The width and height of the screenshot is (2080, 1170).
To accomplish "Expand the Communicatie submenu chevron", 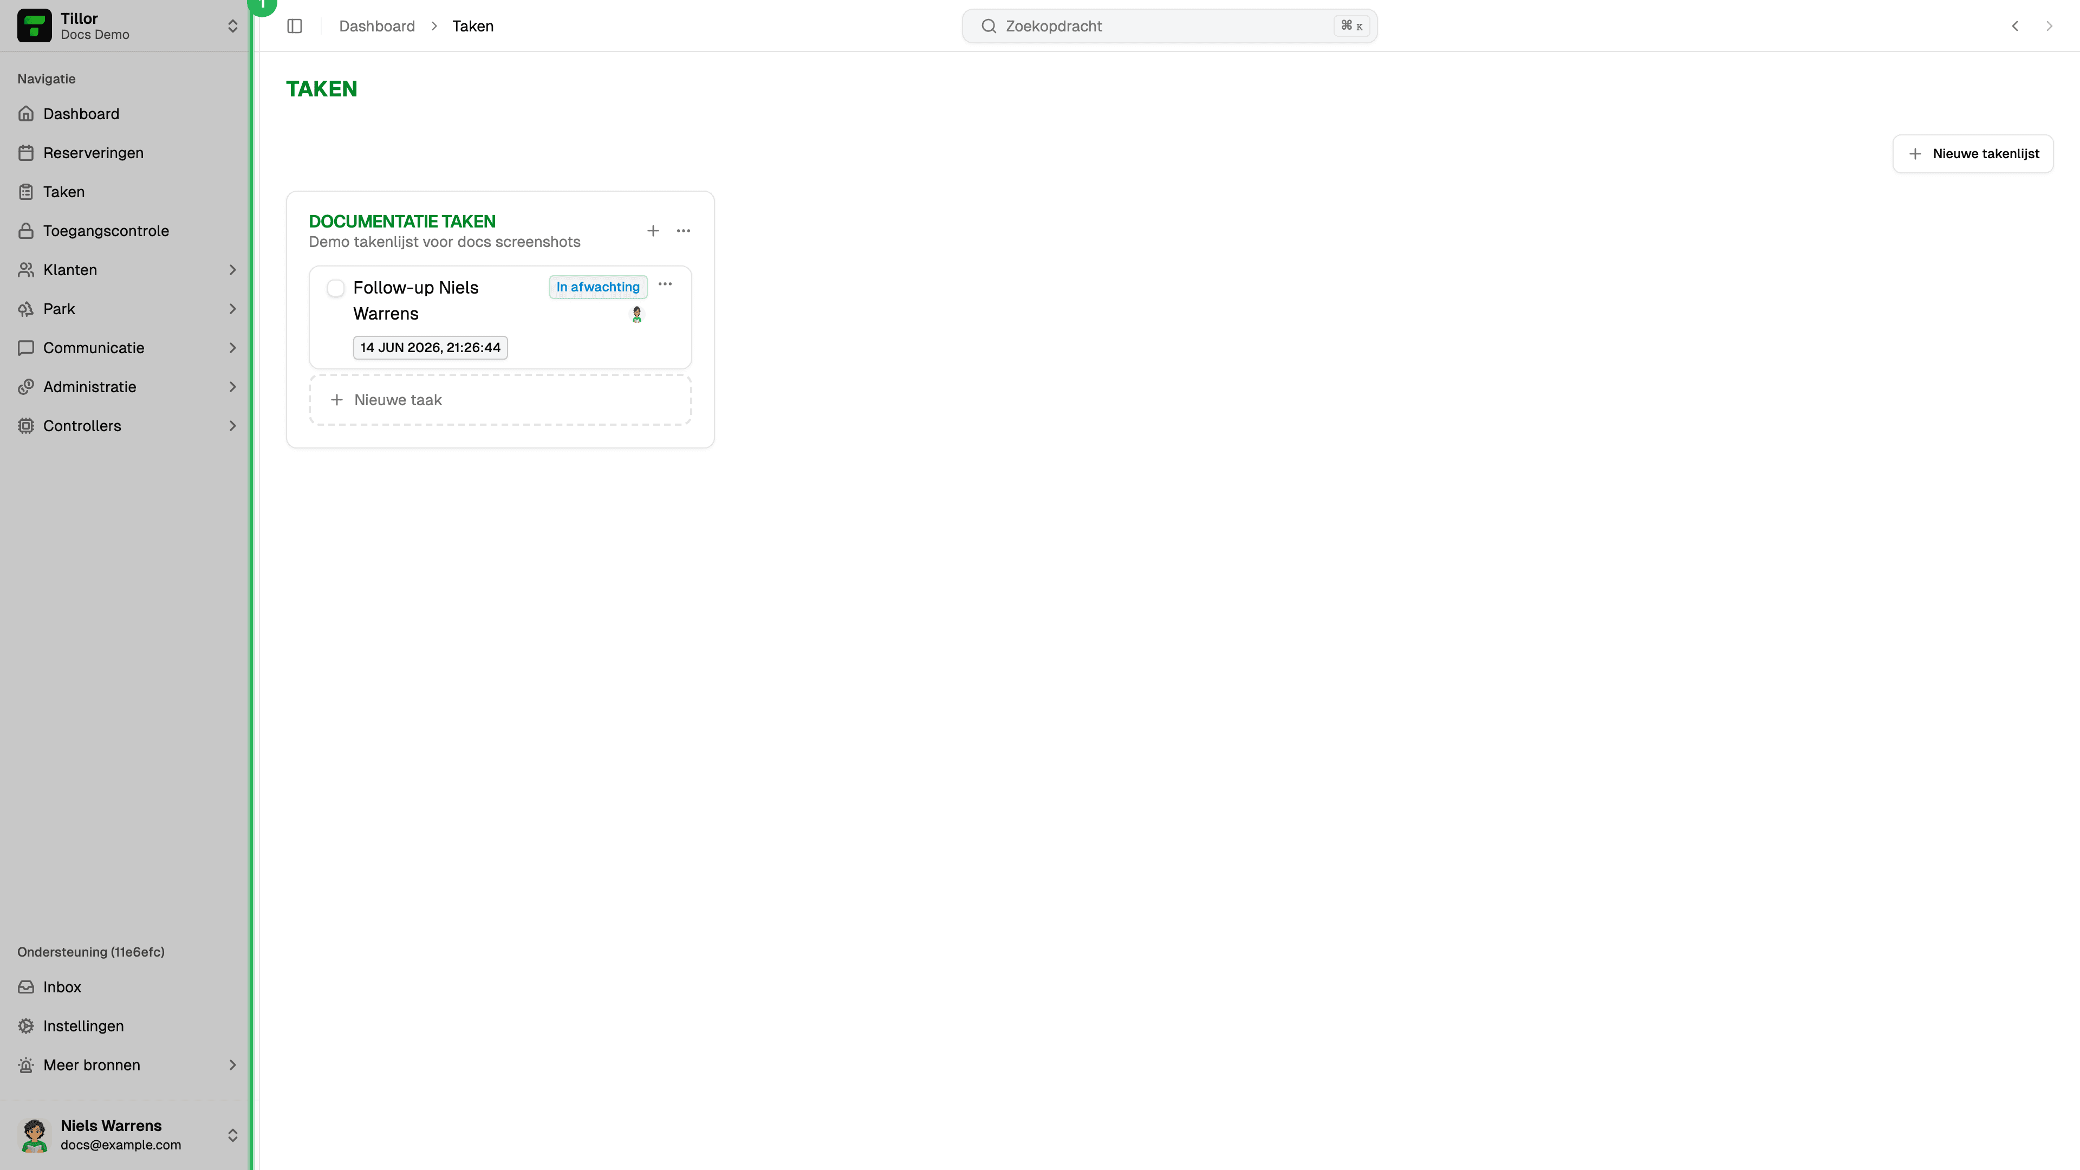I will pos(232,348).
